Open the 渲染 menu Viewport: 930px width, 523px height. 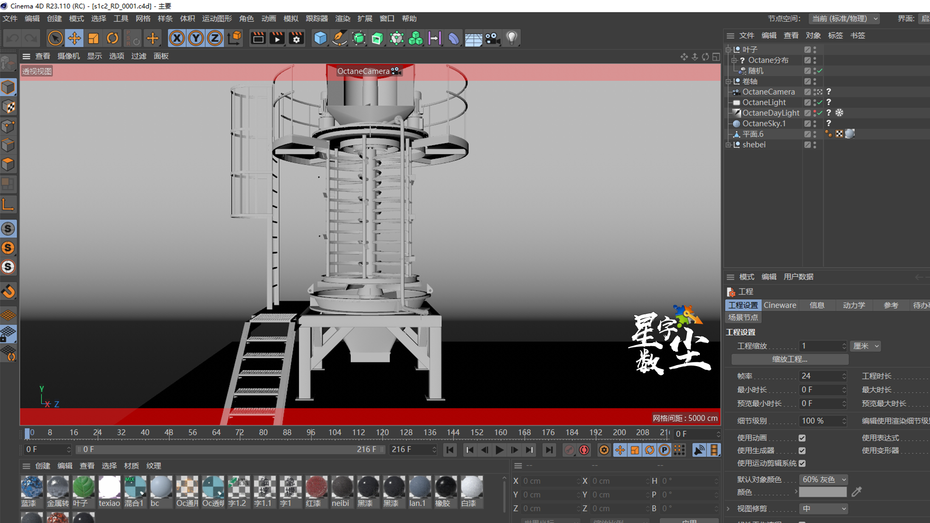click(342, 18)
